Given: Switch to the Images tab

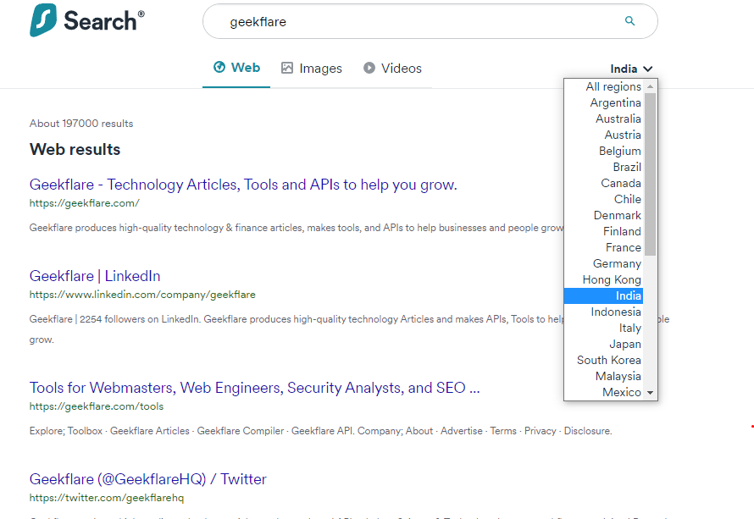Looking at the screenshot, I should (320, 69).
